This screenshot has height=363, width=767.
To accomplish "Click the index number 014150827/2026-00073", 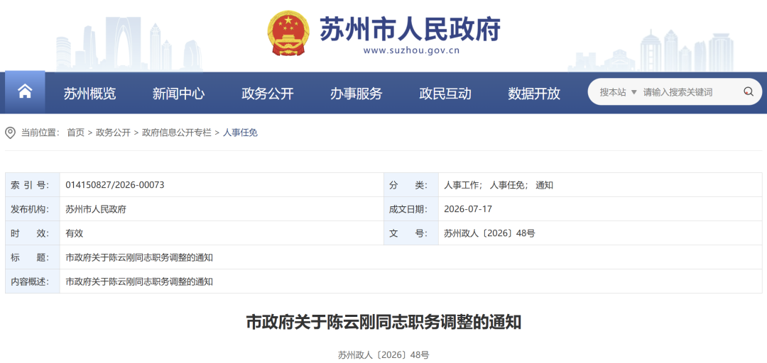I will point(115,184).
